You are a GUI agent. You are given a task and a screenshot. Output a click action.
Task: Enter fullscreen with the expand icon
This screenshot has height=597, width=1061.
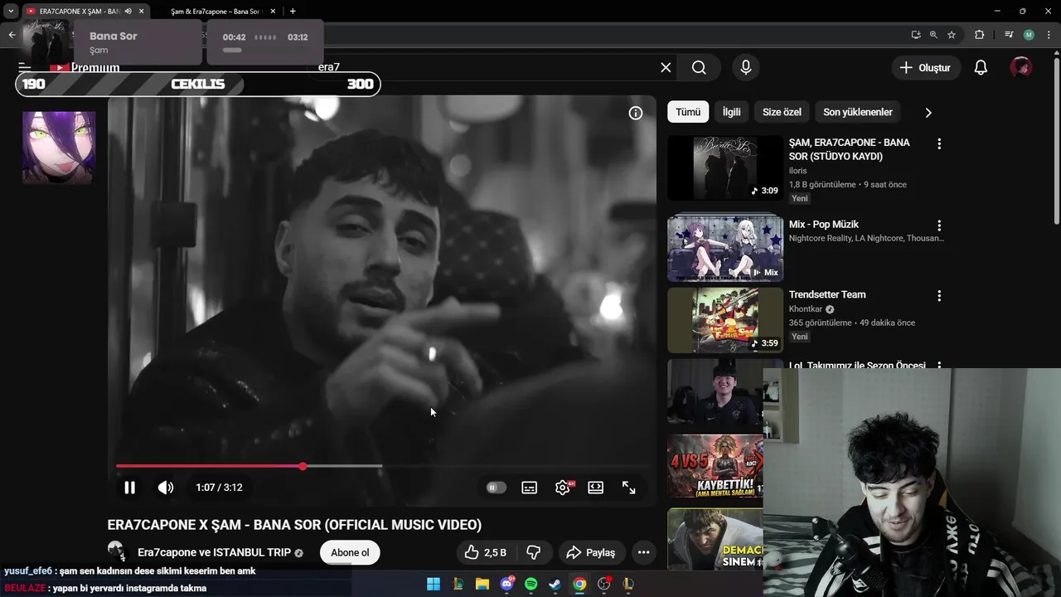click(628, 488)
